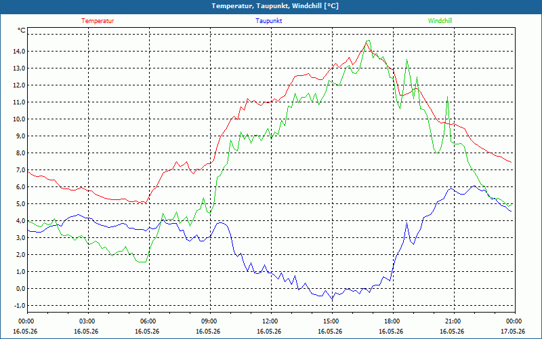Image resolution: width=542 pixels, height=339 pixels.
Task: Click the 2,0 y-axis label
Action: click(20, 255)
